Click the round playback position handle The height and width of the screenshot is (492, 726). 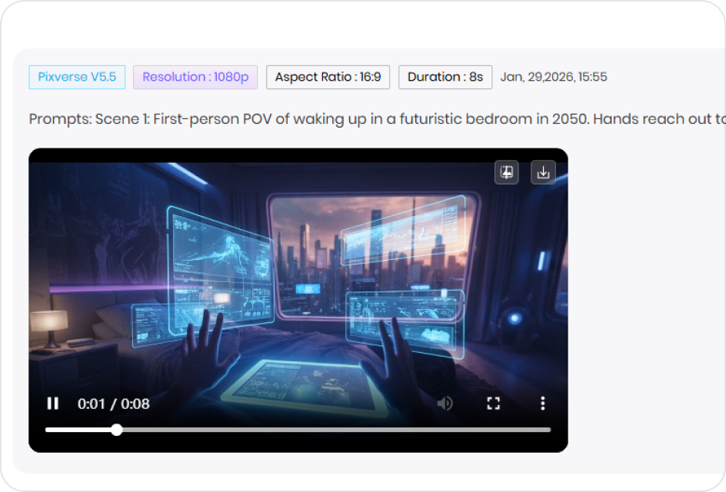coord(116,430)
